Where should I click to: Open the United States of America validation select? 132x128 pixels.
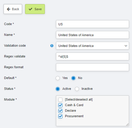point(92,46)
